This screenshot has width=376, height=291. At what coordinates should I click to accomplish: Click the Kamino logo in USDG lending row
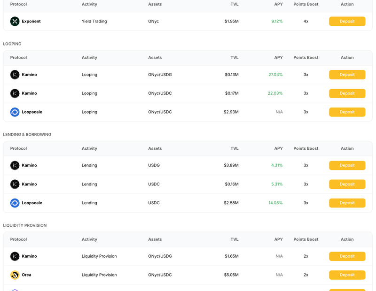(15, 165)
